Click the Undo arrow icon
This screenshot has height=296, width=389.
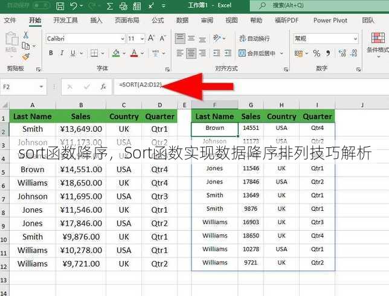click(74, 5)
